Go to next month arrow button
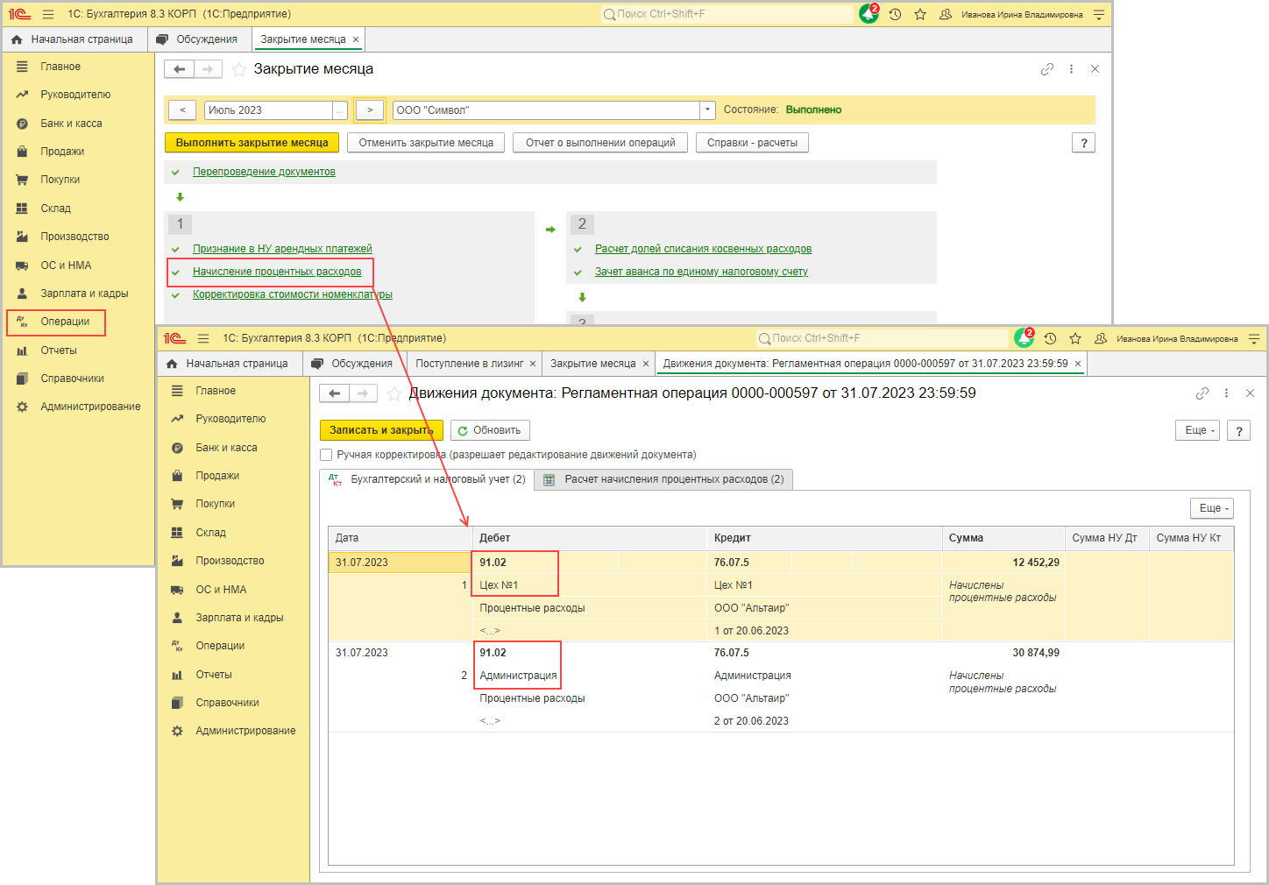 coord(370,110)
